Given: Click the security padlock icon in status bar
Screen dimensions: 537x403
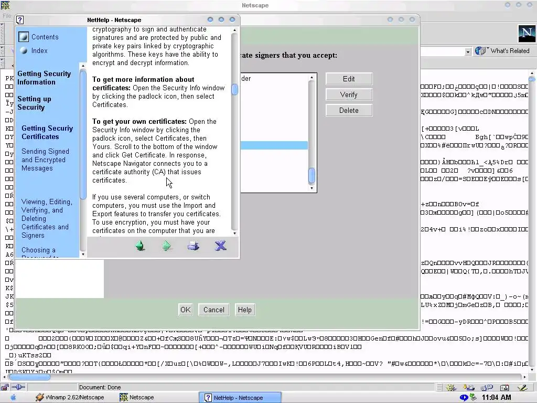Looking at the screenshot, I should pyautogui.click(x=5, y=387).
